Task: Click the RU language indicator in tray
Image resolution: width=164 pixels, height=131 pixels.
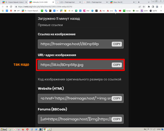Action: tap(145, 129)
